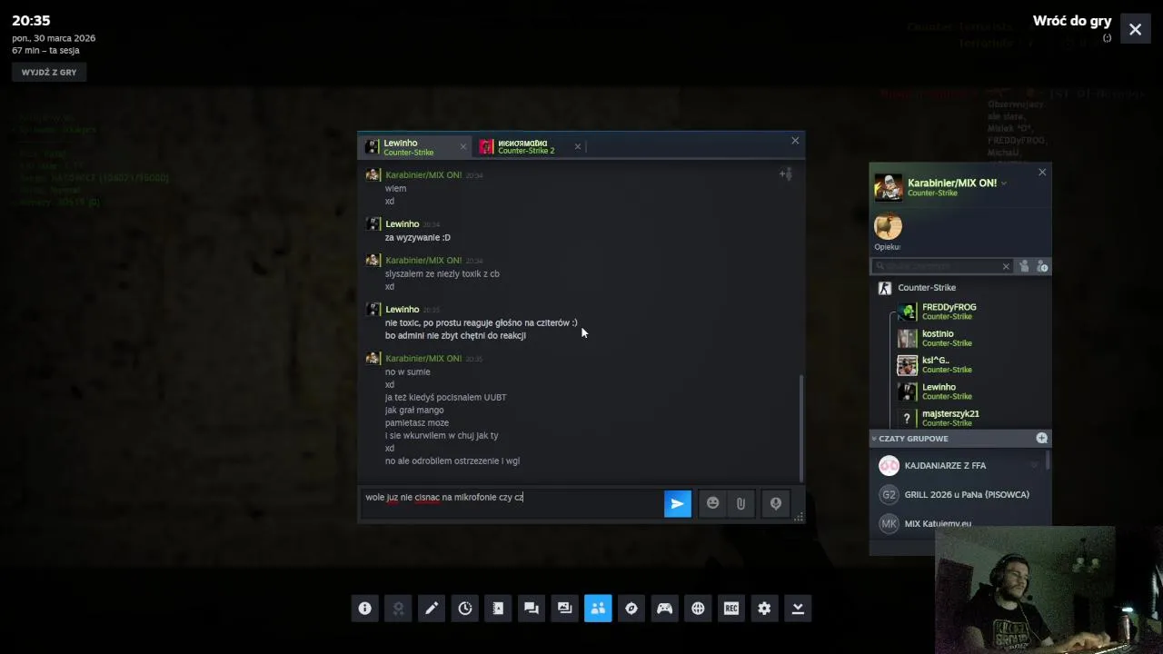The width and height of the screenshot is (1163, 654).
Task: Clear the friends search field X
Action: coord(1006,266)
